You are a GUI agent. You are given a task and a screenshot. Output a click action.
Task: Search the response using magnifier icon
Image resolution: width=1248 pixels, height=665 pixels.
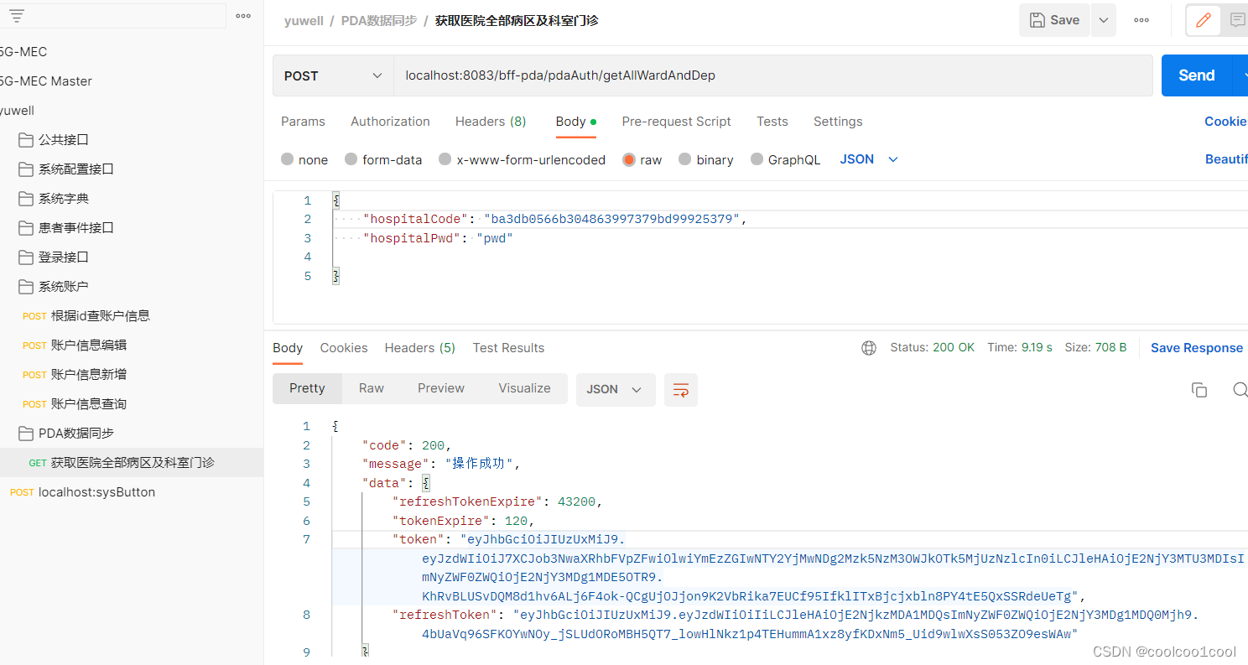click(x=1240, y=390)
